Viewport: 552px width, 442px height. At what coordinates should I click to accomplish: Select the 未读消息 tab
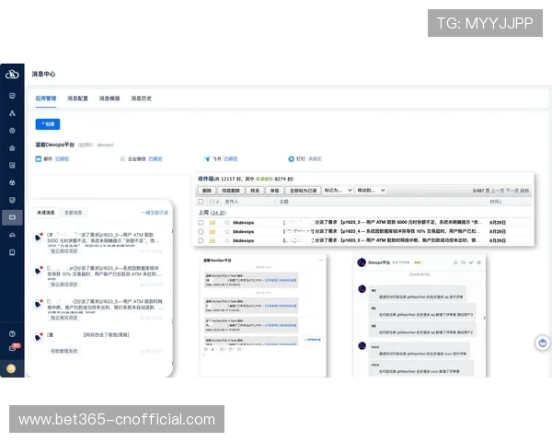pos(46,213)
